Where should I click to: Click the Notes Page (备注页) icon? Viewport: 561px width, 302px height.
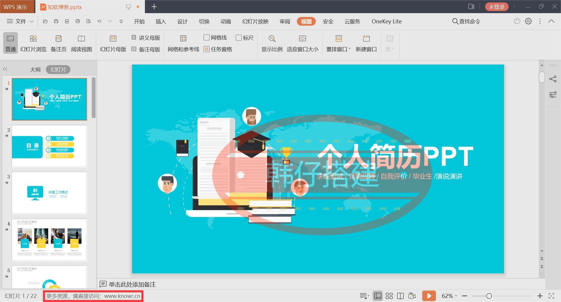(58, 43)
